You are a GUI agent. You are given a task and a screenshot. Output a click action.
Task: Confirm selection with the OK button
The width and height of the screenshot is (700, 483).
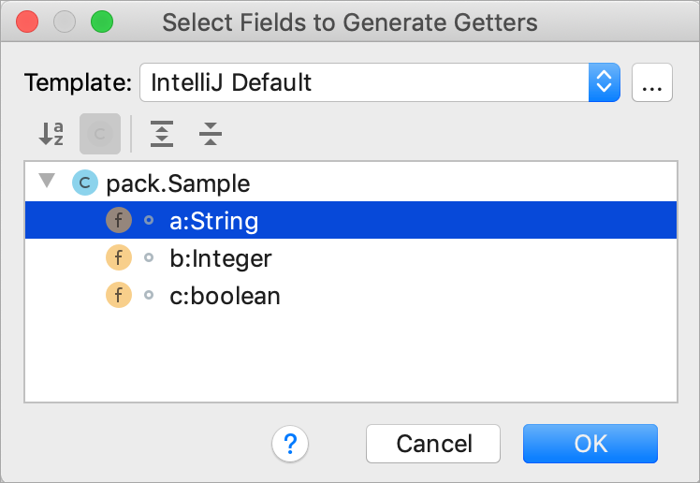coord(591,444)
